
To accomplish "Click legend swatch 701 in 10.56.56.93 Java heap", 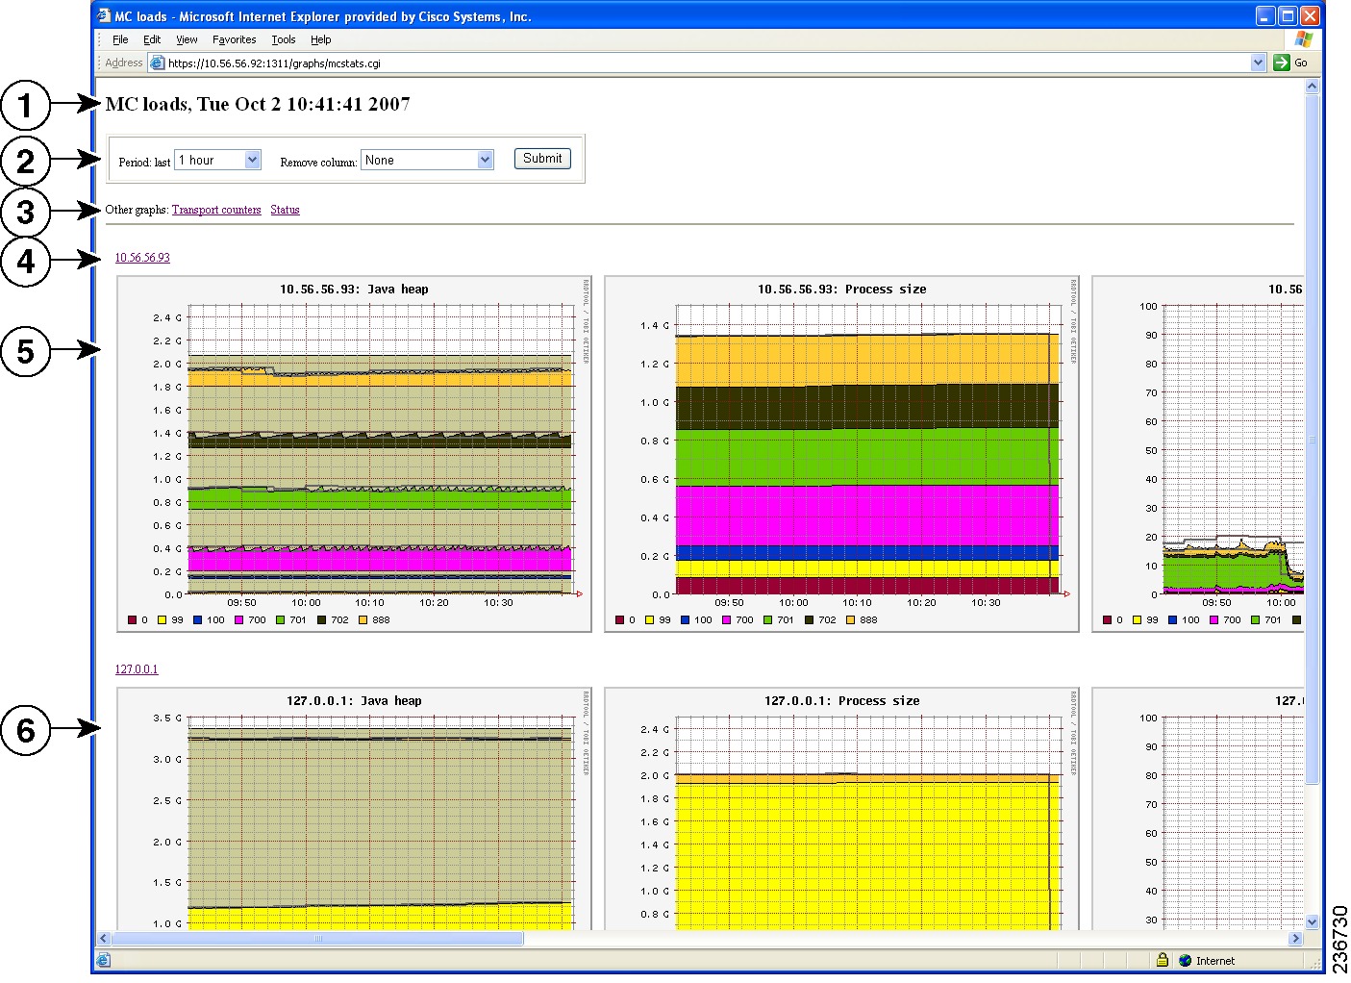I will click(281, 620).
